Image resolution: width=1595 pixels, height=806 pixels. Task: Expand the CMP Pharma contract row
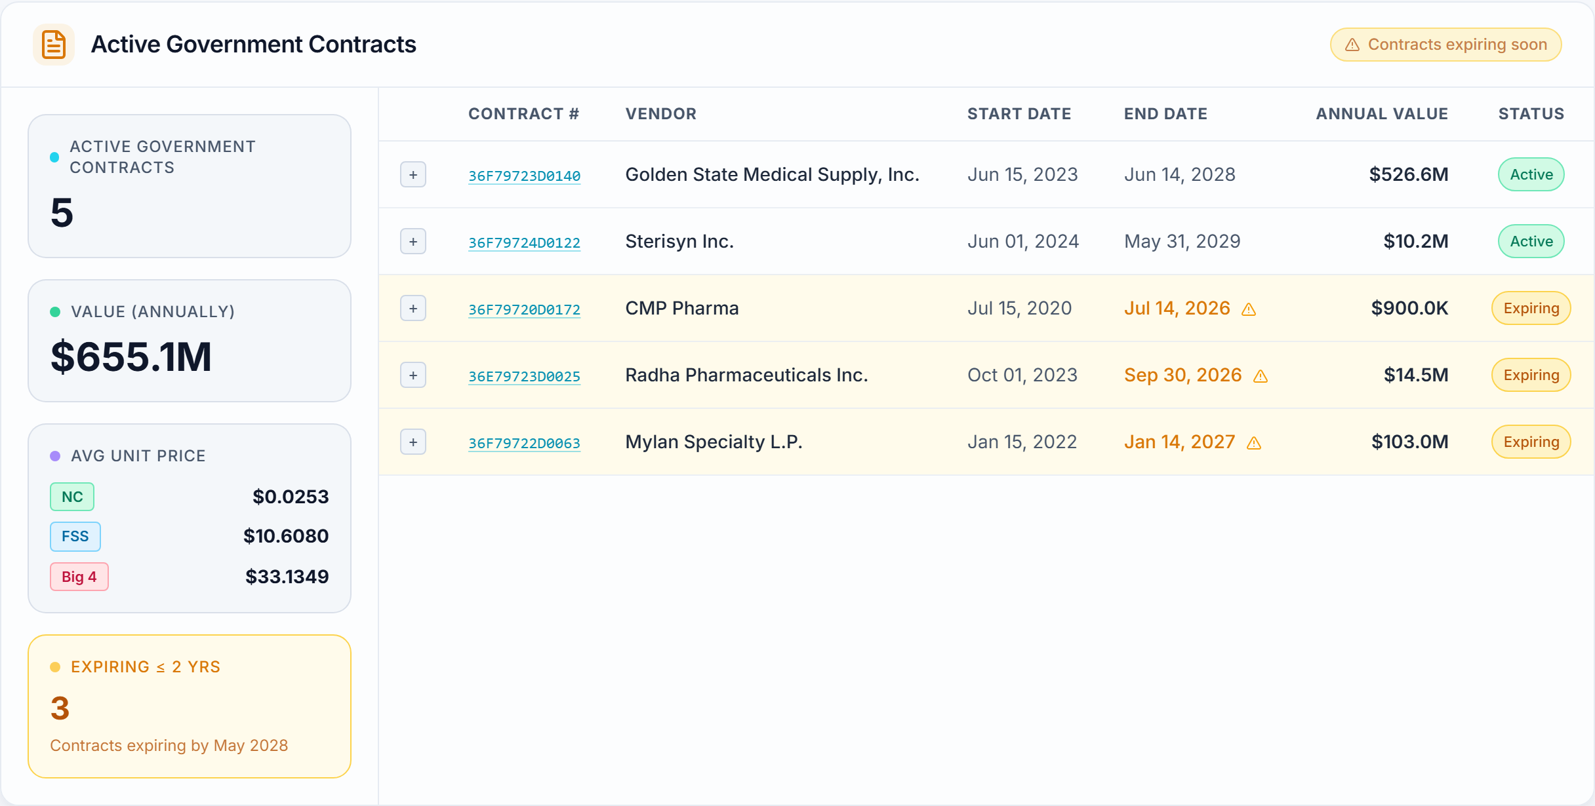(413, 308)
